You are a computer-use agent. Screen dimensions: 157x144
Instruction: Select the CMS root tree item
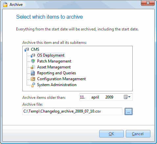(35, 49)
